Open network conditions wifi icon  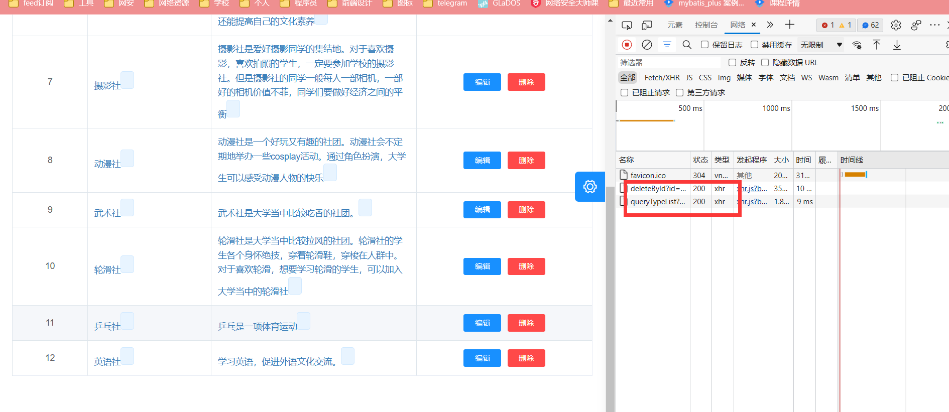point(857,45)
